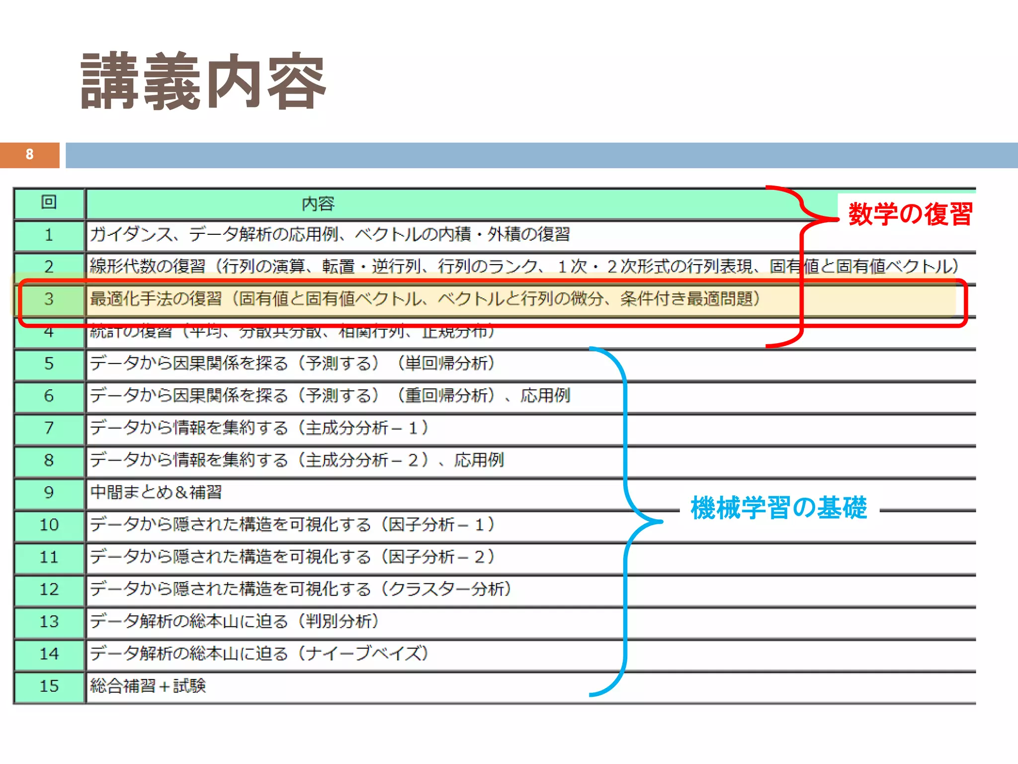Screen dimensions: 1018x764
Task: Click row 15 総合補習＋試験 text
Action: click(x=148, y=686)
